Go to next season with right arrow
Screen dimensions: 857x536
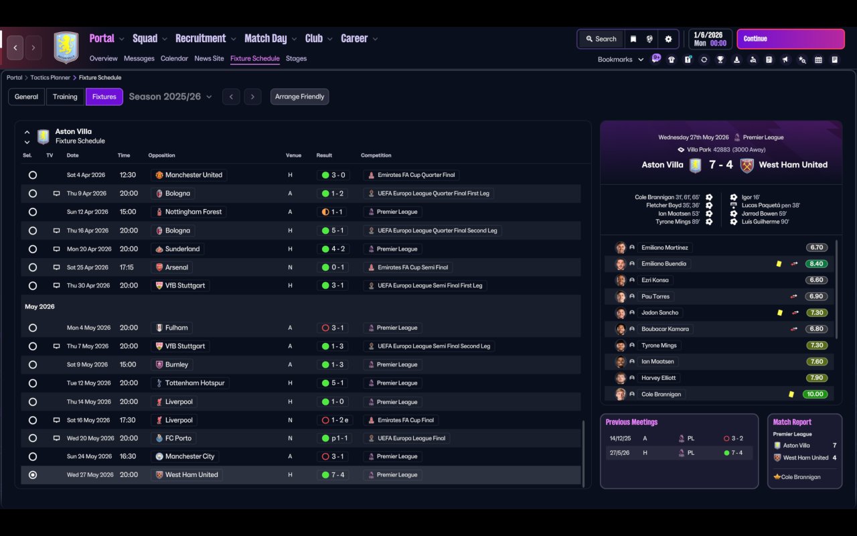pyautogui.click(x=252, y=96)
